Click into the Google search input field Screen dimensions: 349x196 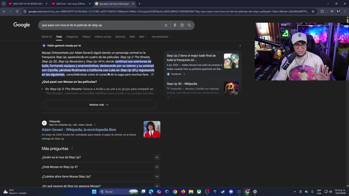click(x=101, y=25)
